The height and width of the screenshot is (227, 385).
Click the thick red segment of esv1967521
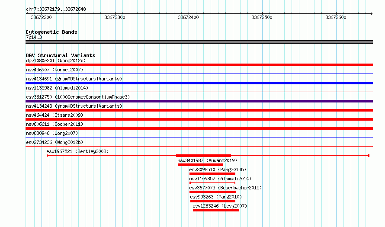click(x=204, y=156)
